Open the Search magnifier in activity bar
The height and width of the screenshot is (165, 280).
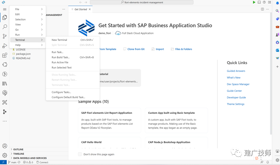[x=5, y=27]
